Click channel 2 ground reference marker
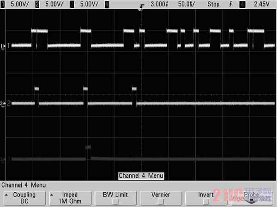277x207 pixels. (3, 103)
